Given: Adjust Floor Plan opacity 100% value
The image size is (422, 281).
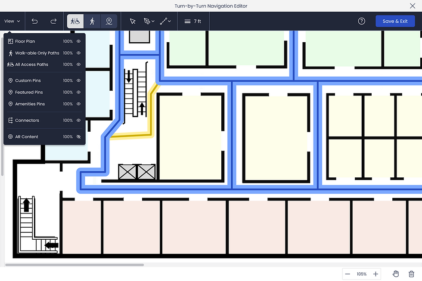Looking at the screenshot, I should (x=68, y=41).
